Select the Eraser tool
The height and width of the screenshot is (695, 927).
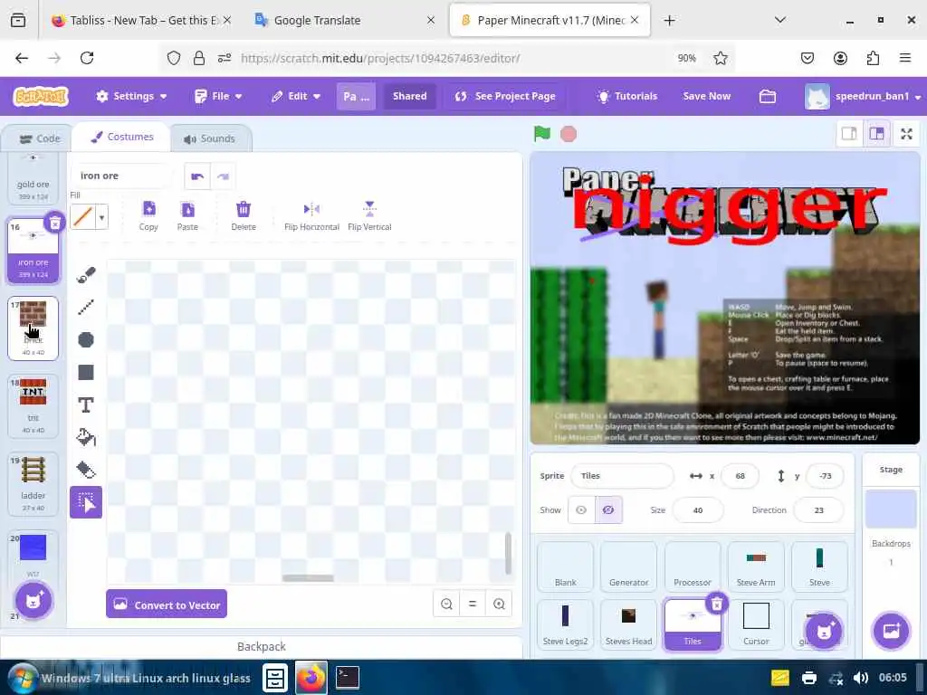click(x=86, y=470)
